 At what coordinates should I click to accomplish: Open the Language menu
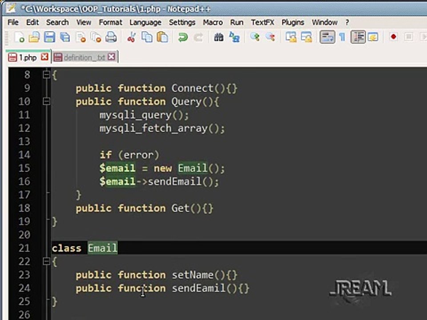pyautogui.click(x=145, y=22)
